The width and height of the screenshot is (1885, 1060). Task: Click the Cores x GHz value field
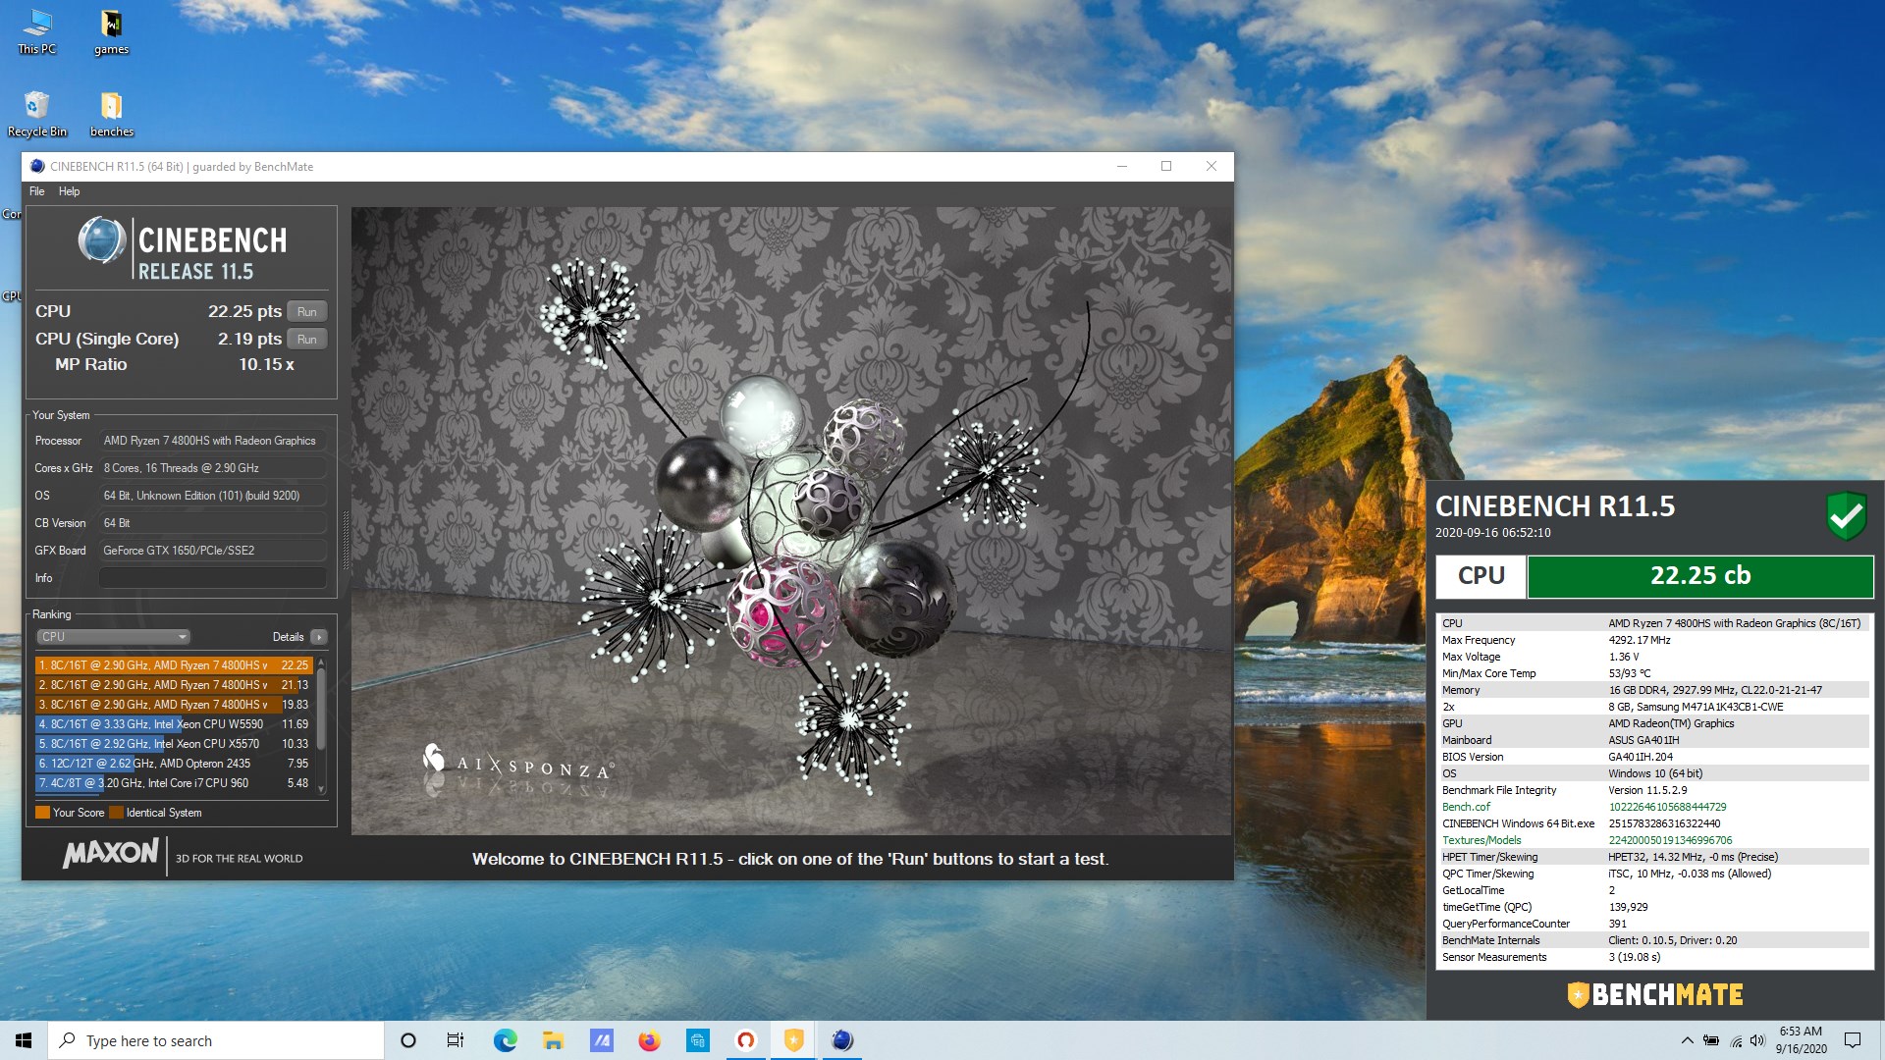click(212, 468)
